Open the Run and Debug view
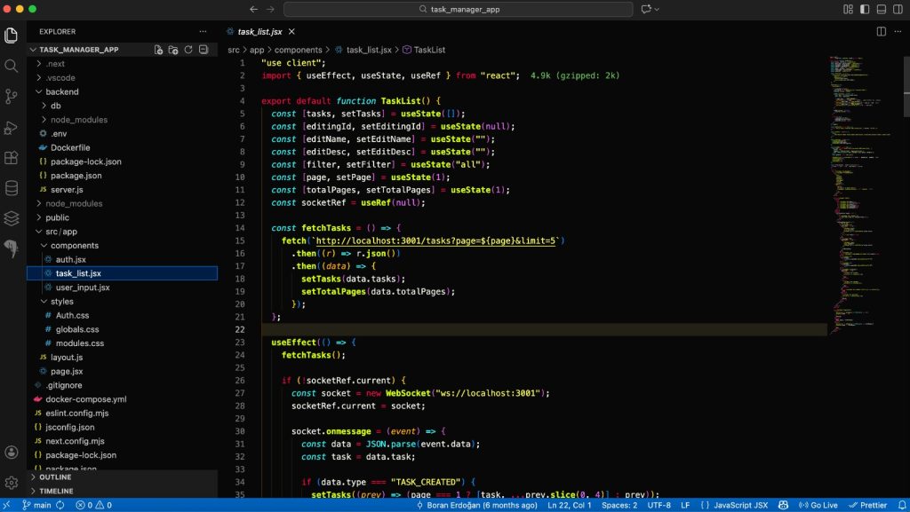 [x=12, y=127]
